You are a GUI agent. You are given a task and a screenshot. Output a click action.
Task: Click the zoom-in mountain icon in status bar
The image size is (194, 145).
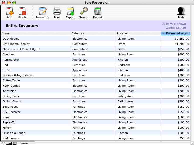(11, 143)
